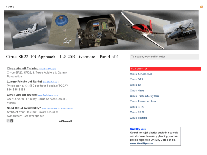The image size is (207, 155).
Task: Open the RSS feed icon
Action: coord(202,7)
